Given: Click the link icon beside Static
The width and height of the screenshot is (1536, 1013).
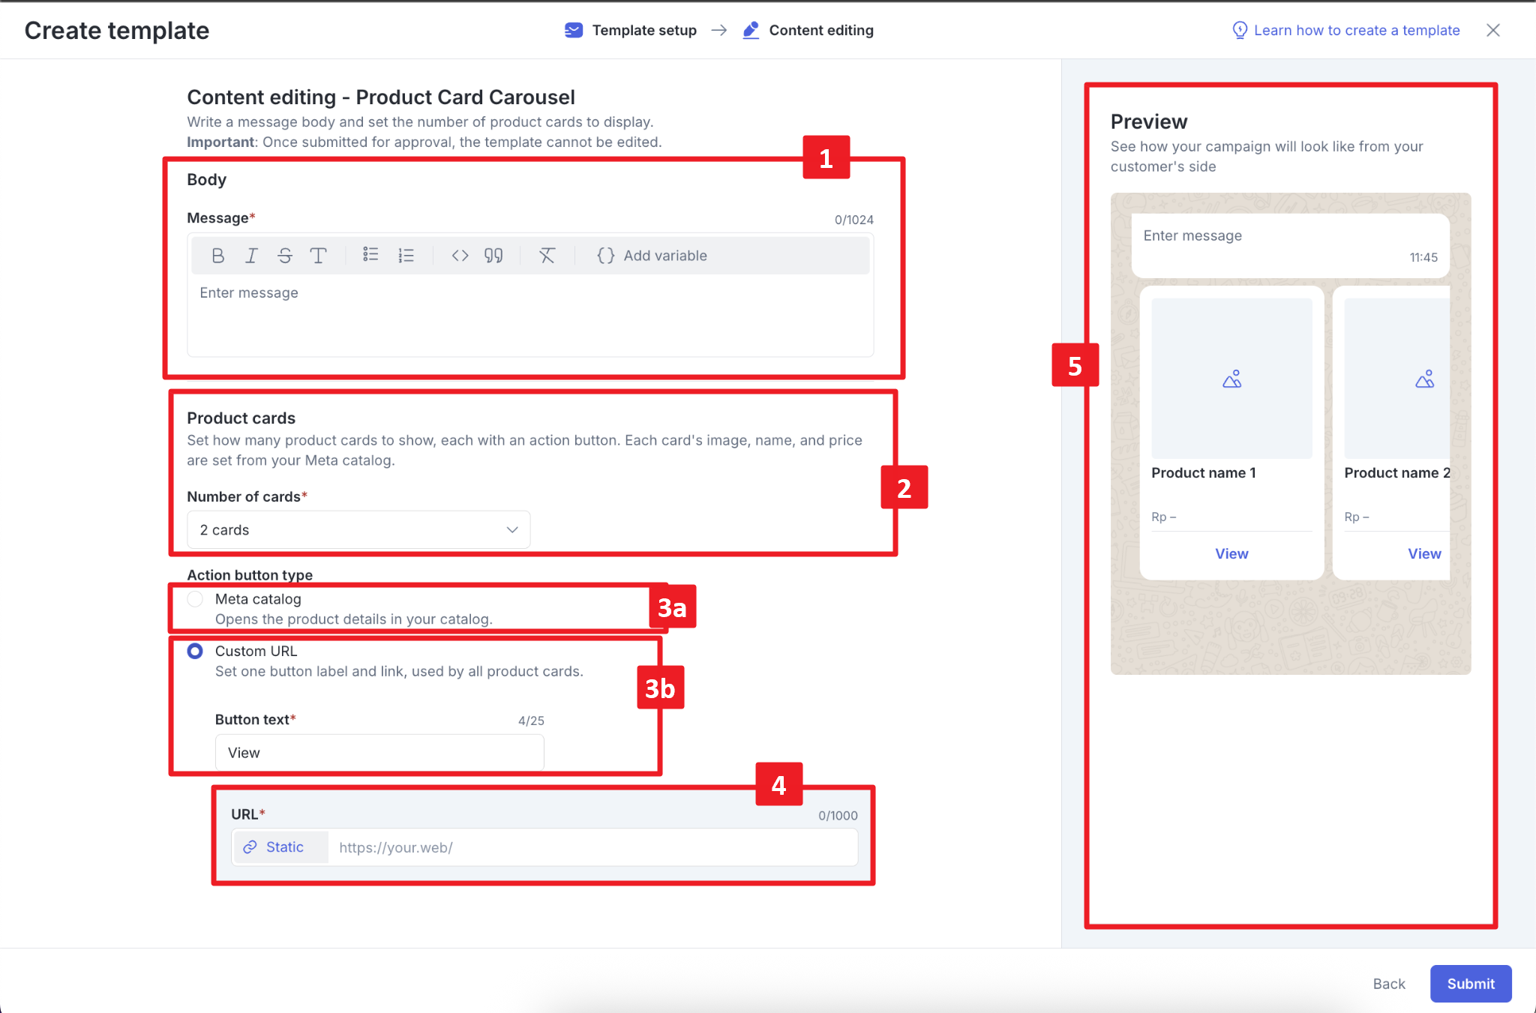Looking at the screenshot, I should pyautogui.click(x=250, y=847).
